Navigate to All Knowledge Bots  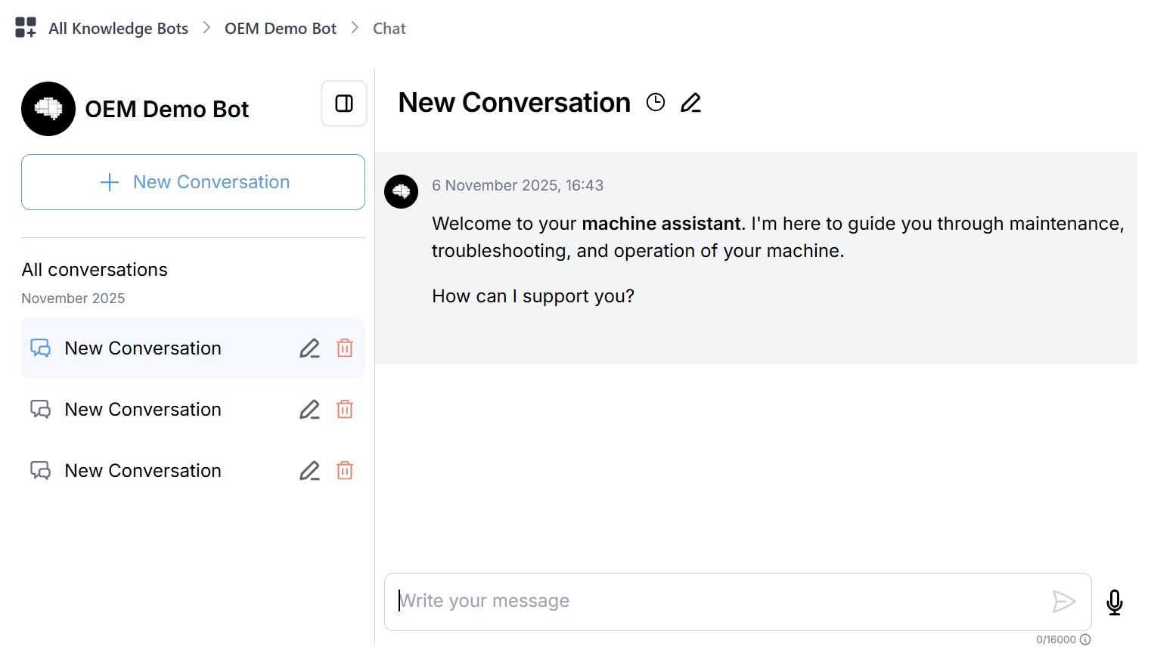click(118, 28)
